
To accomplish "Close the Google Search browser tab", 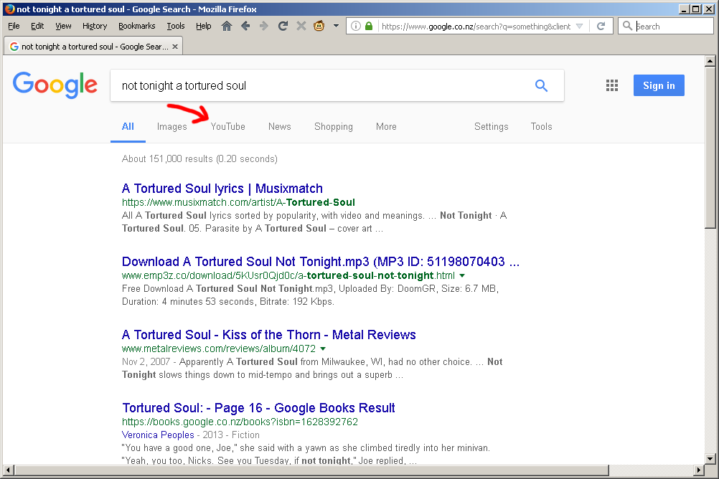I will click(174, 47).
